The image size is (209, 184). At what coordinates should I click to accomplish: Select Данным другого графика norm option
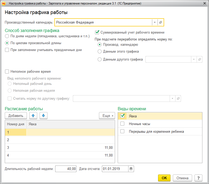point(99,59)
